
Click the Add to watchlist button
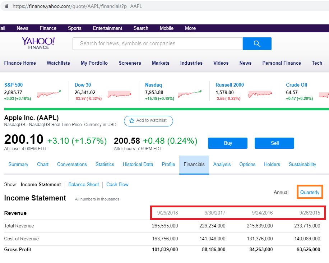[148, 121]
